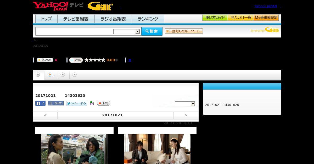Open the train scene program thumbnail
The width and height of the screenshot is (314, 164).
pos(74,149)
